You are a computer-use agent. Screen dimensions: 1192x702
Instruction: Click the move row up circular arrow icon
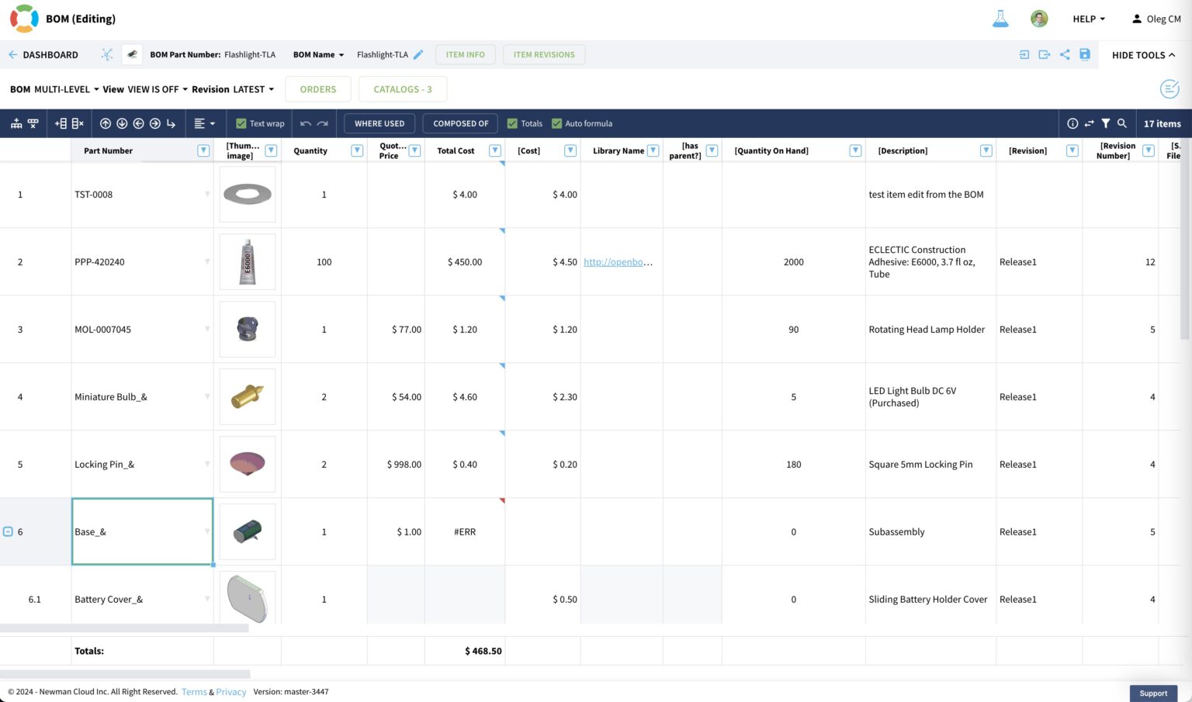click(x=105, y=123)
